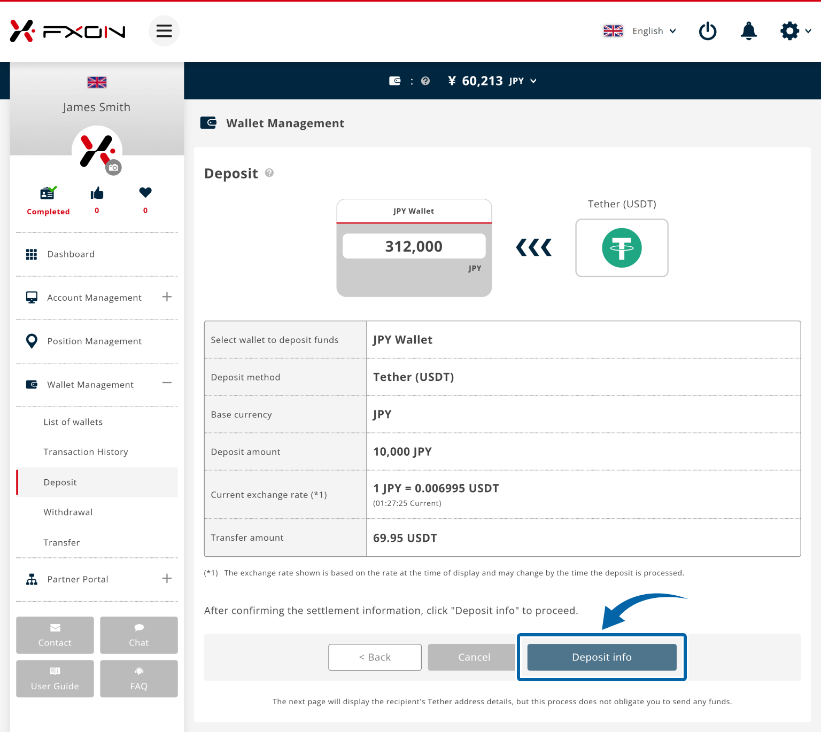Click the Position Management pin icon
Viewport: 821px width, 732px height.
click(x=32, y=341)
